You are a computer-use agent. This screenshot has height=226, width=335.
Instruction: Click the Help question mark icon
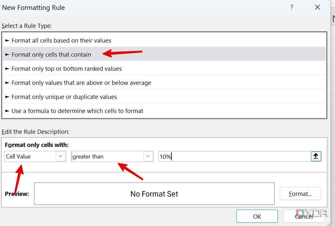pyautogui.click(x=292, y=7)
